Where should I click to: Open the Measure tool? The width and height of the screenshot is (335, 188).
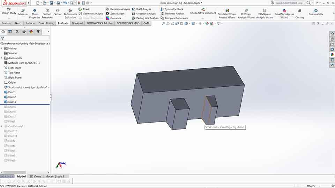(x=23, y=12)
